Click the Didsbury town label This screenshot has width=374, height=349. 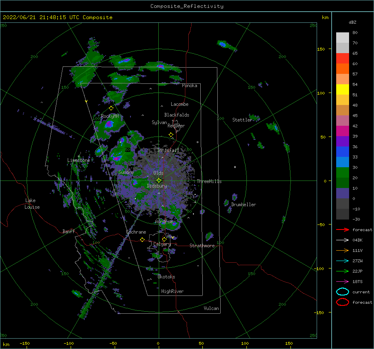pyautogui.click(x=157, y=186)
